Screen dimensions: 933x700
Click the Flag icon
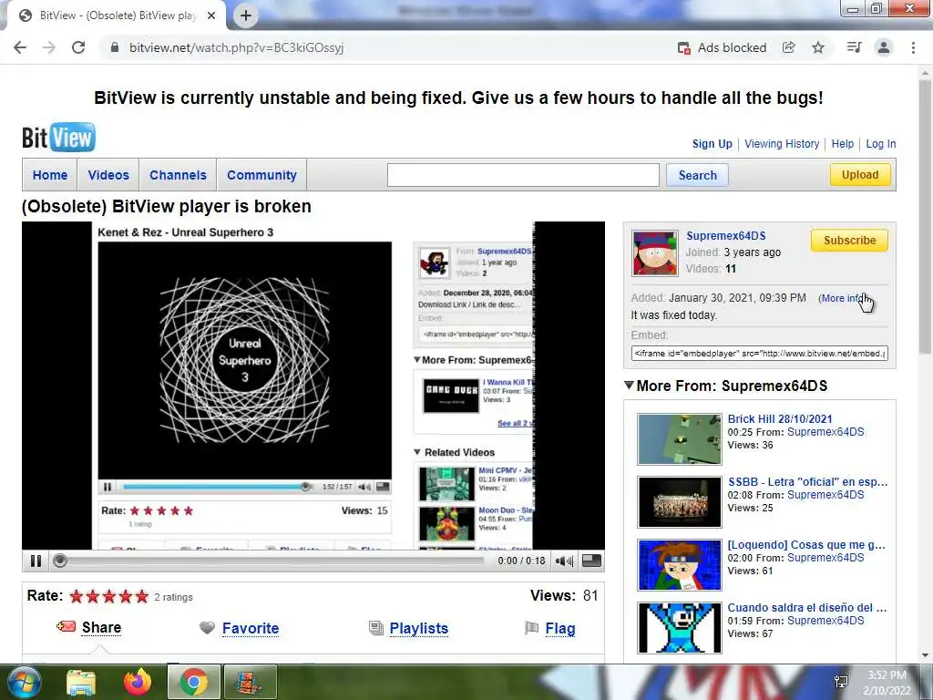coord(531,627)
